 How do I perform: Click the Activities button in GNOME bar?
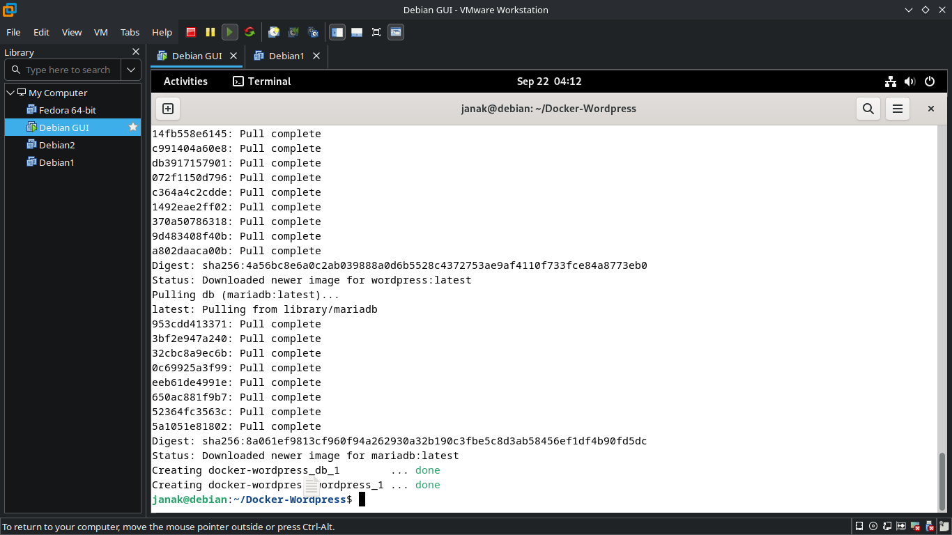pyautogui.click(x=185, y=82)
